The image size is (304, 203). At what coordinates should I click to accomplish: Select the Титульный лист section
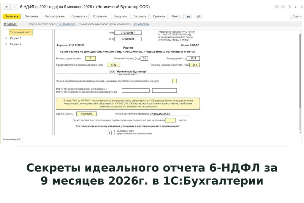pos(20,32)
